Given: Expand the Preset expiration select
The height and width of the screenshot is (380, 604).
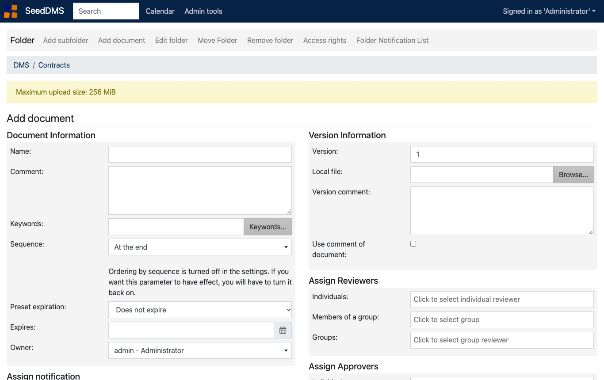Looking at the screenshot, I should pyautogui.click(x=200, y=310).
